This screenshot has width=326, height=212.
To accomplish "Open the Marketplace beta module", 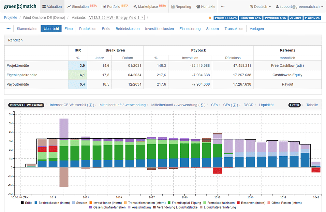I will coord(150,7).
